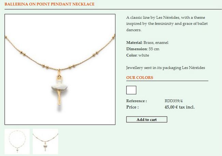Click the Jewellery sent in its packaging text
Screen dimensions: 222x156
[166, 68]
